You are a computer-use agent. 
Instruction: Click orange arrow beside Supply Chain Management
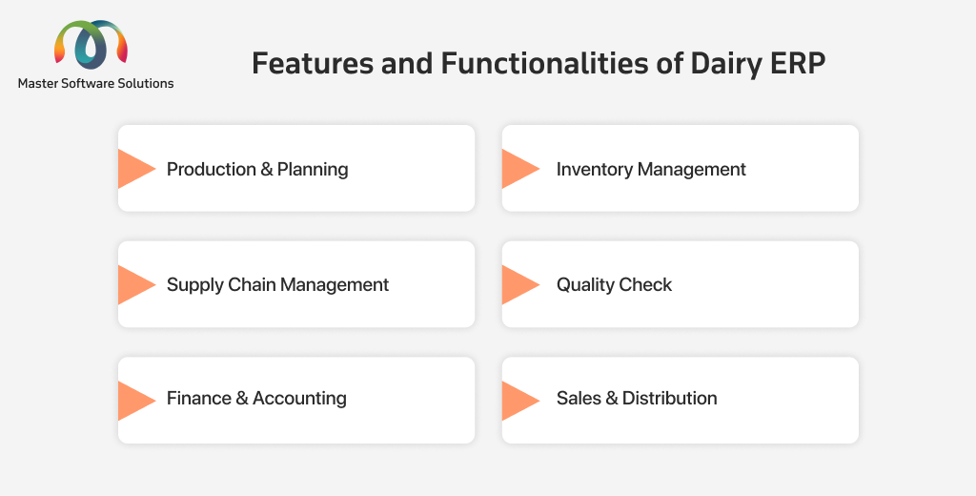tap(137, 285)
